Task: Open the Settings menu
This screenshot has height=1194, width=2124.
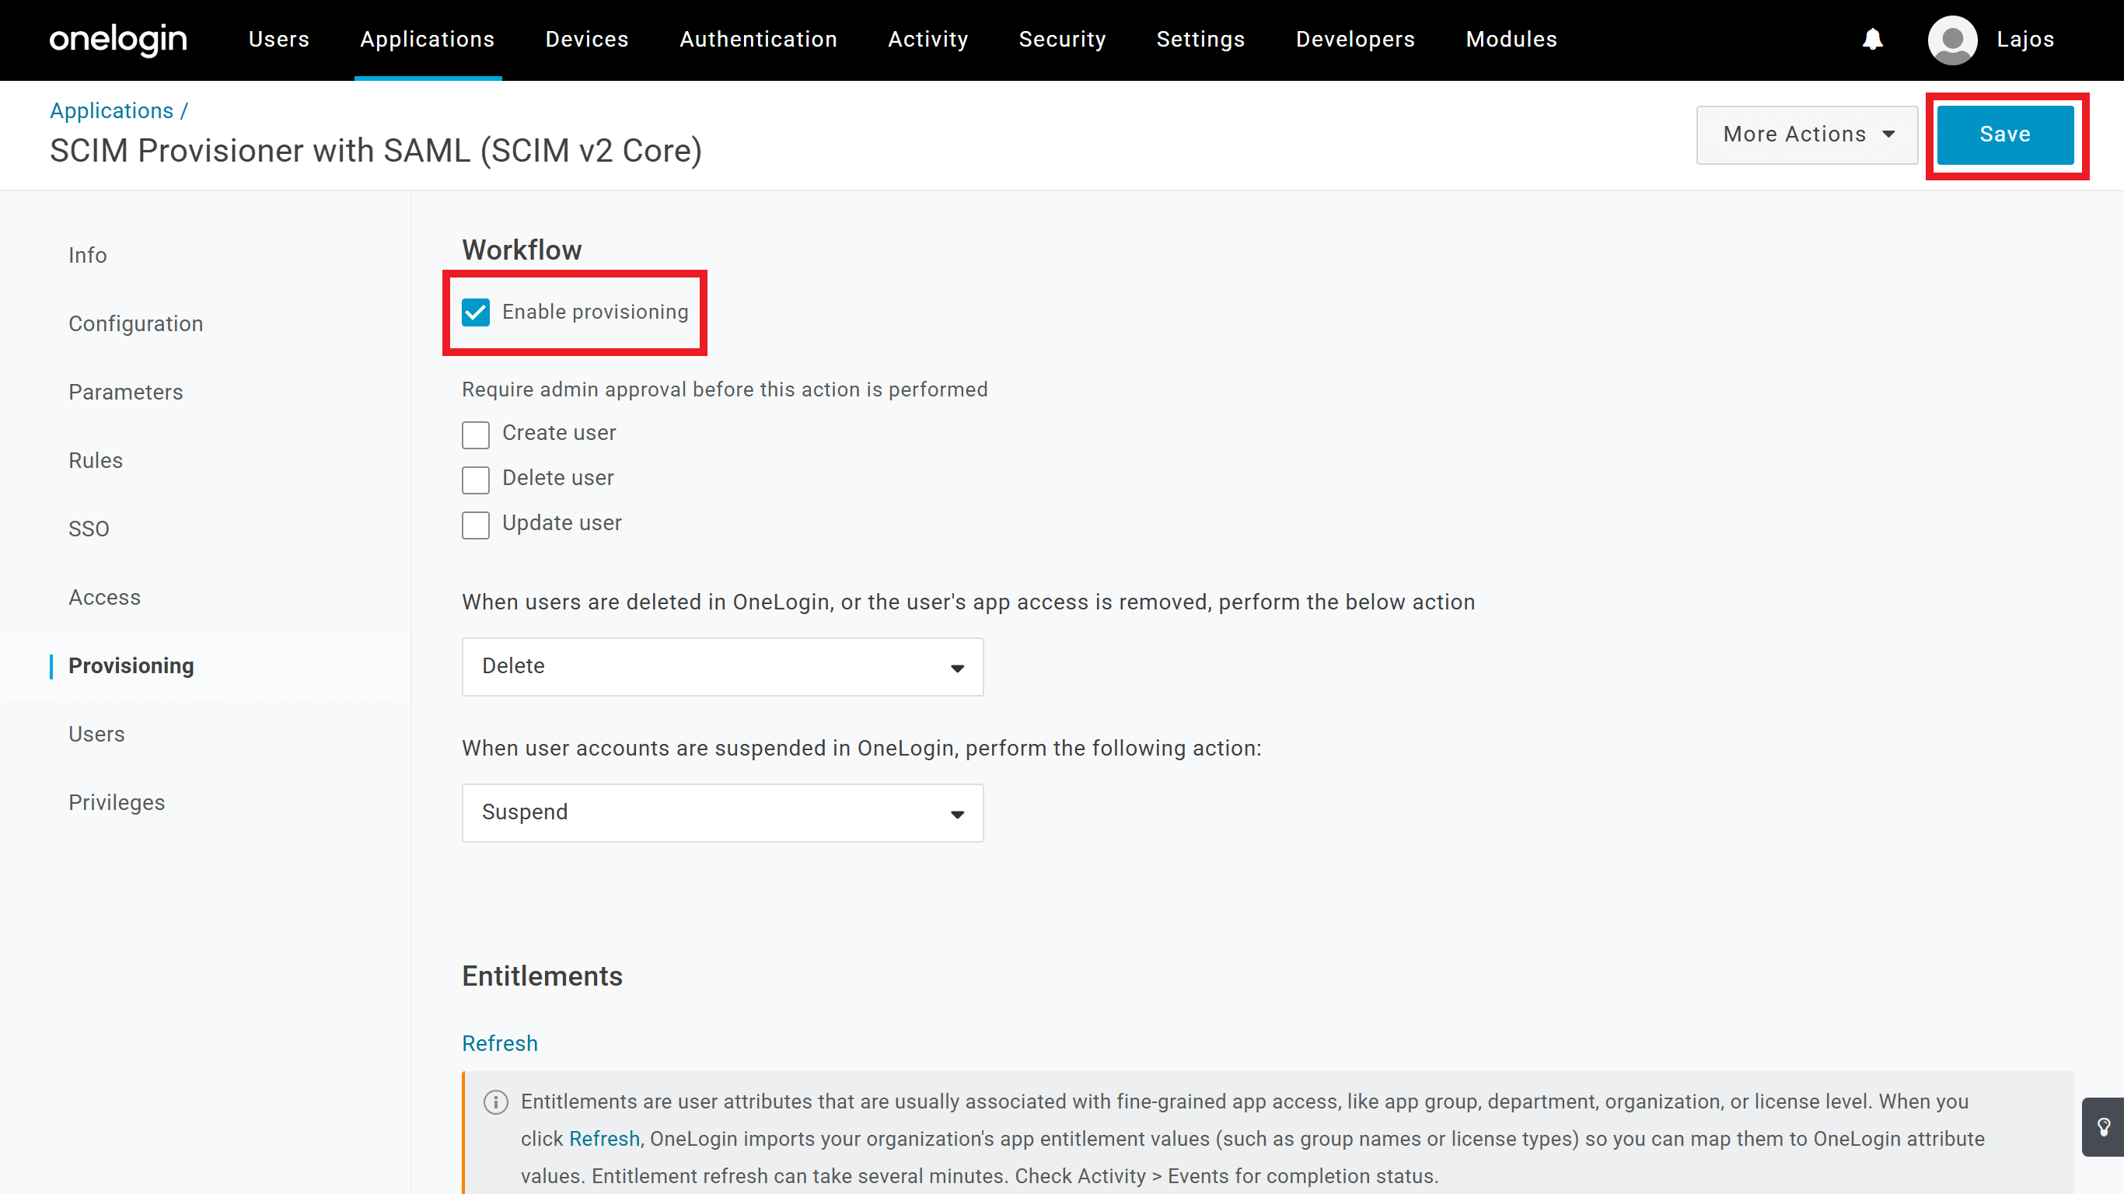Action: (x=1200, y=40)
